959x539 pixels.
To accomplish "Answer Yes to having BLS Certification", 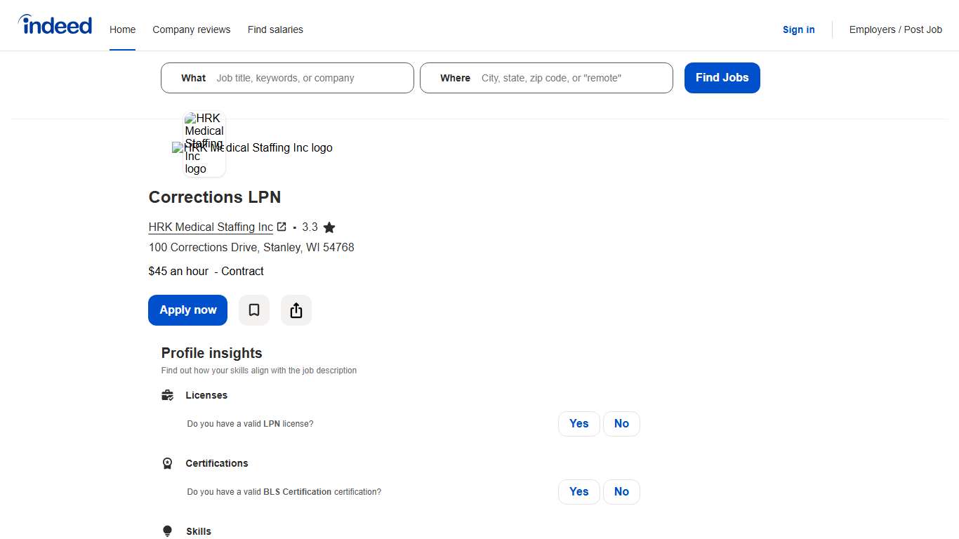I will pyautogui.click(x=578, y=491).
